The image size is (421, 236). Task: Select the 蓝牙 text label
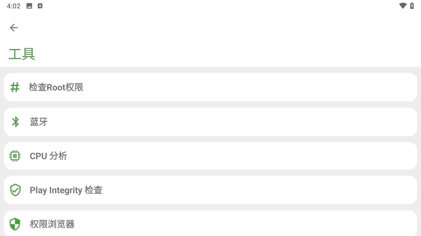pyautogui.click(x=39, y=122)
